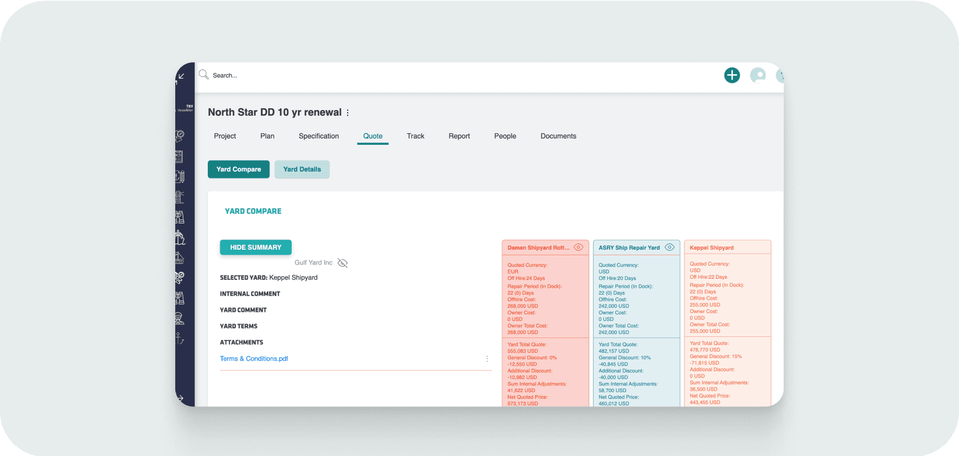Viewport: 959px width, 456px height.
Task: Click the -71,815 USD discount amount
Action: [704, 363]
